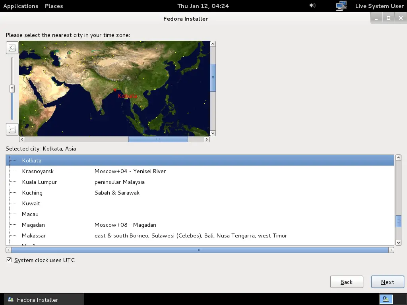Zoom in on the time zone map
This screenshot has height=305, width=407.
pyautogui.click(x=12, y=48)
